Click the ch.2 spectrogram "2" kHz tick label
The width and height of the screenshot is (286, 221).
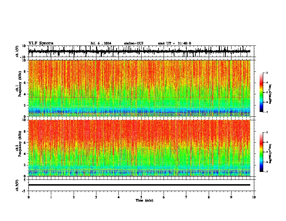click(25, 165)
